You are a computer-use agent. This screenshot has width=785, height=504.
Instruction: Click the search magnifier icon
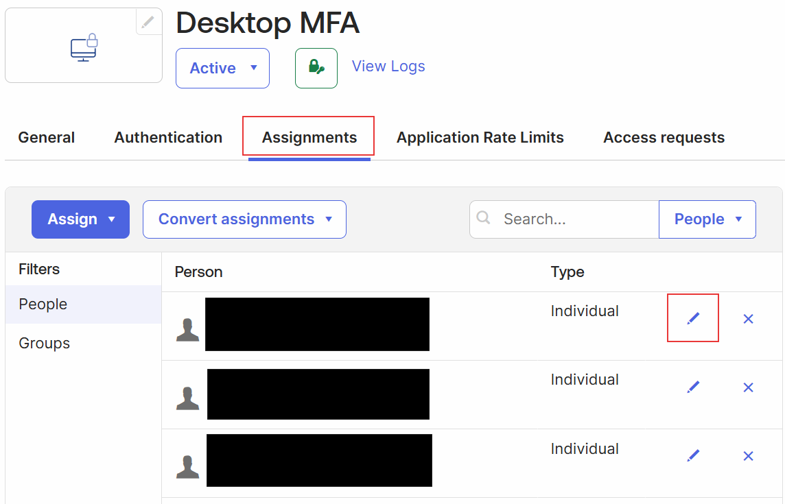click(x=484, y=218)
